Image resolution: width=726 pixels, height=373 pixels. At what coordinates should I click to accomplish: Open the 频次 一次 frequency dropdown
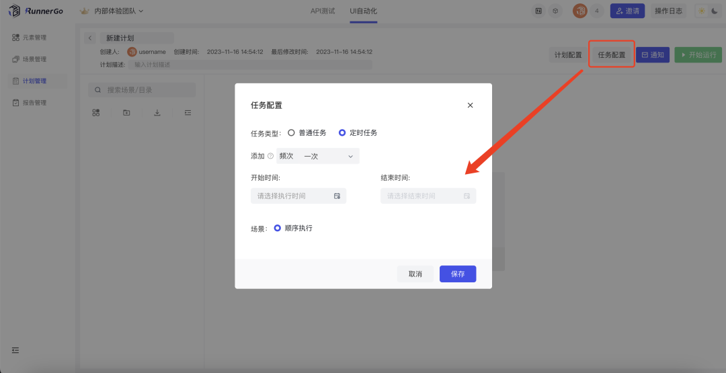(318, 156)
